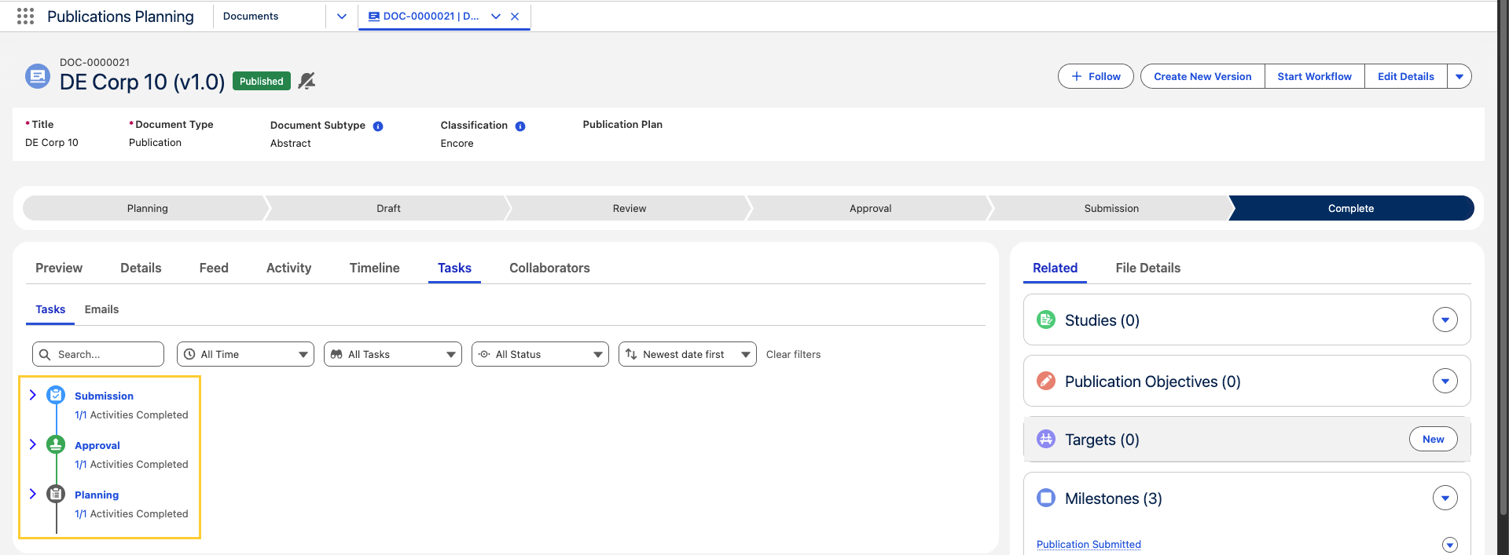Open the All Status filter dropdown
Screen dimensions: 1509x555
(598, 355)
